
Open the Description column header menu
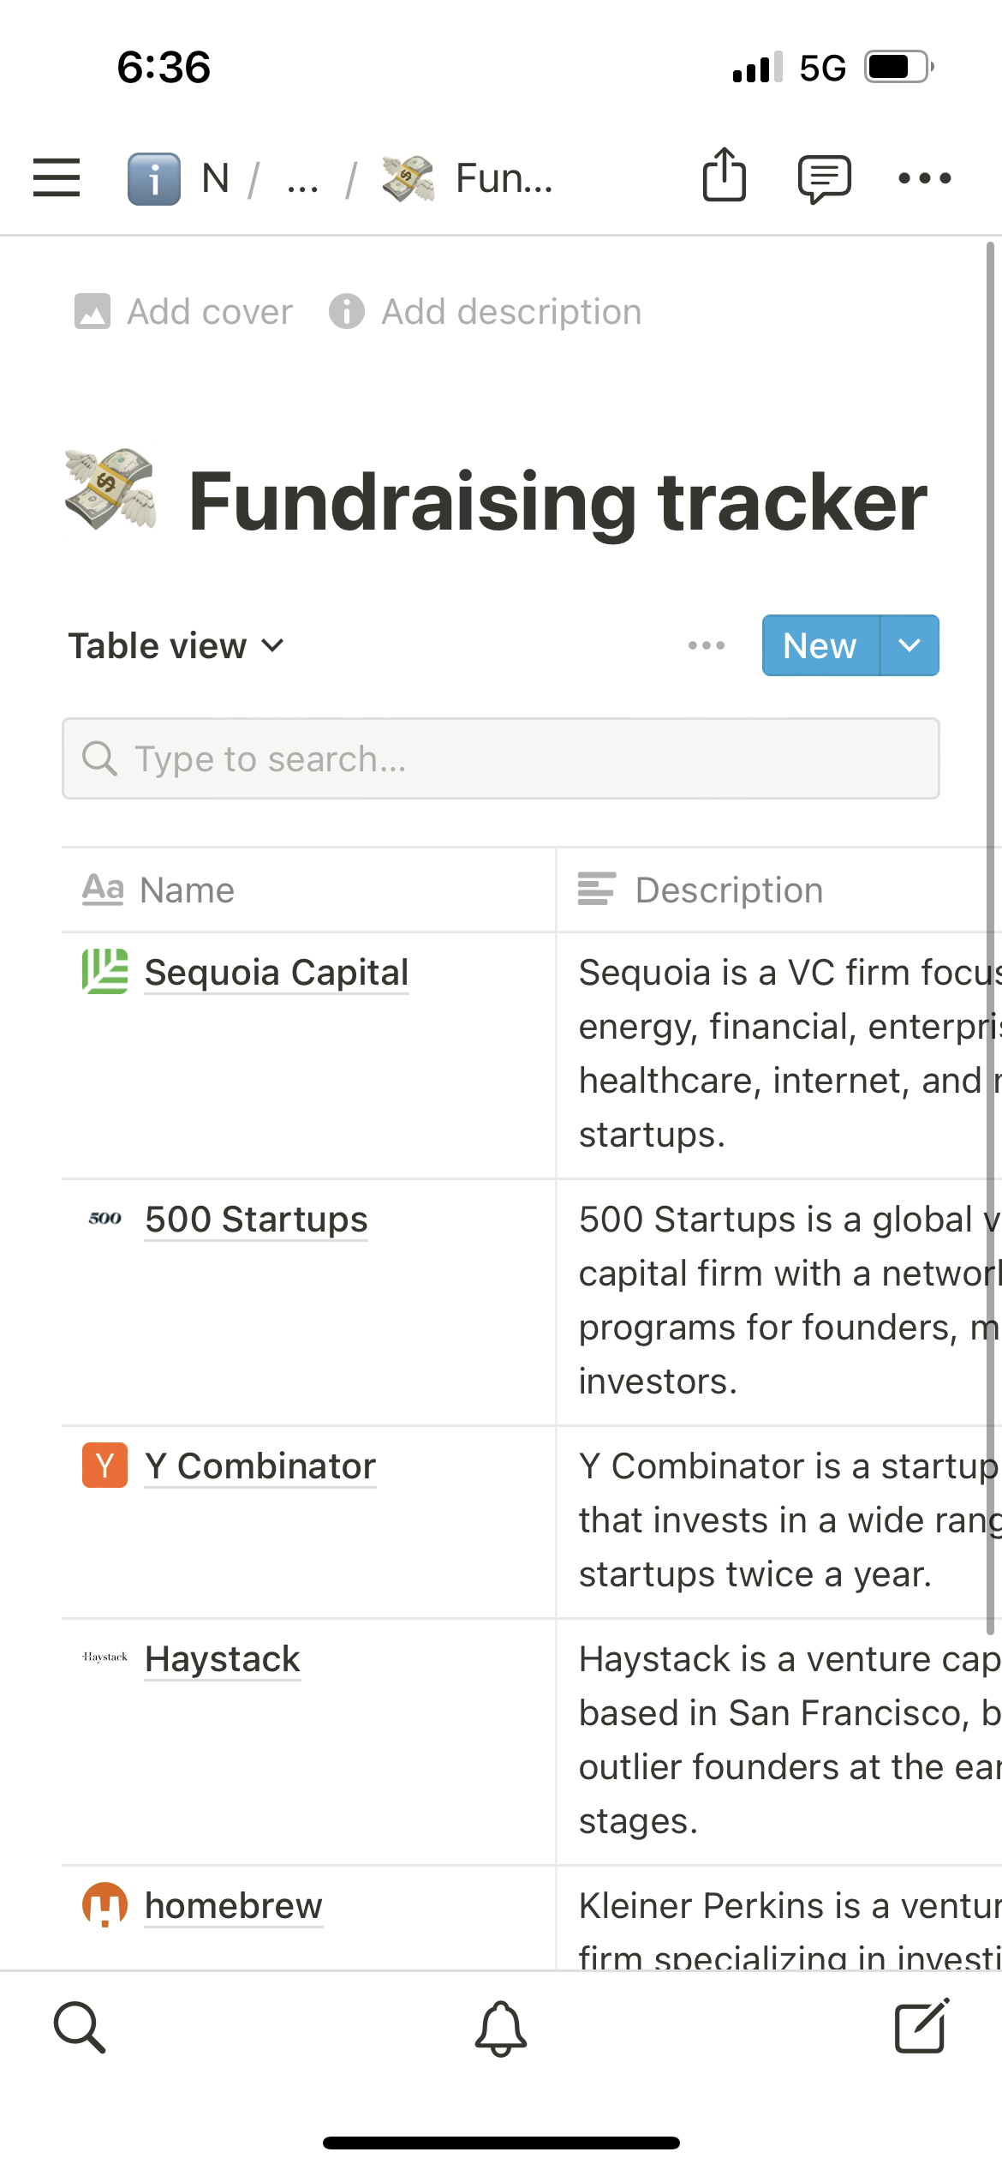[x=728, y=890]
